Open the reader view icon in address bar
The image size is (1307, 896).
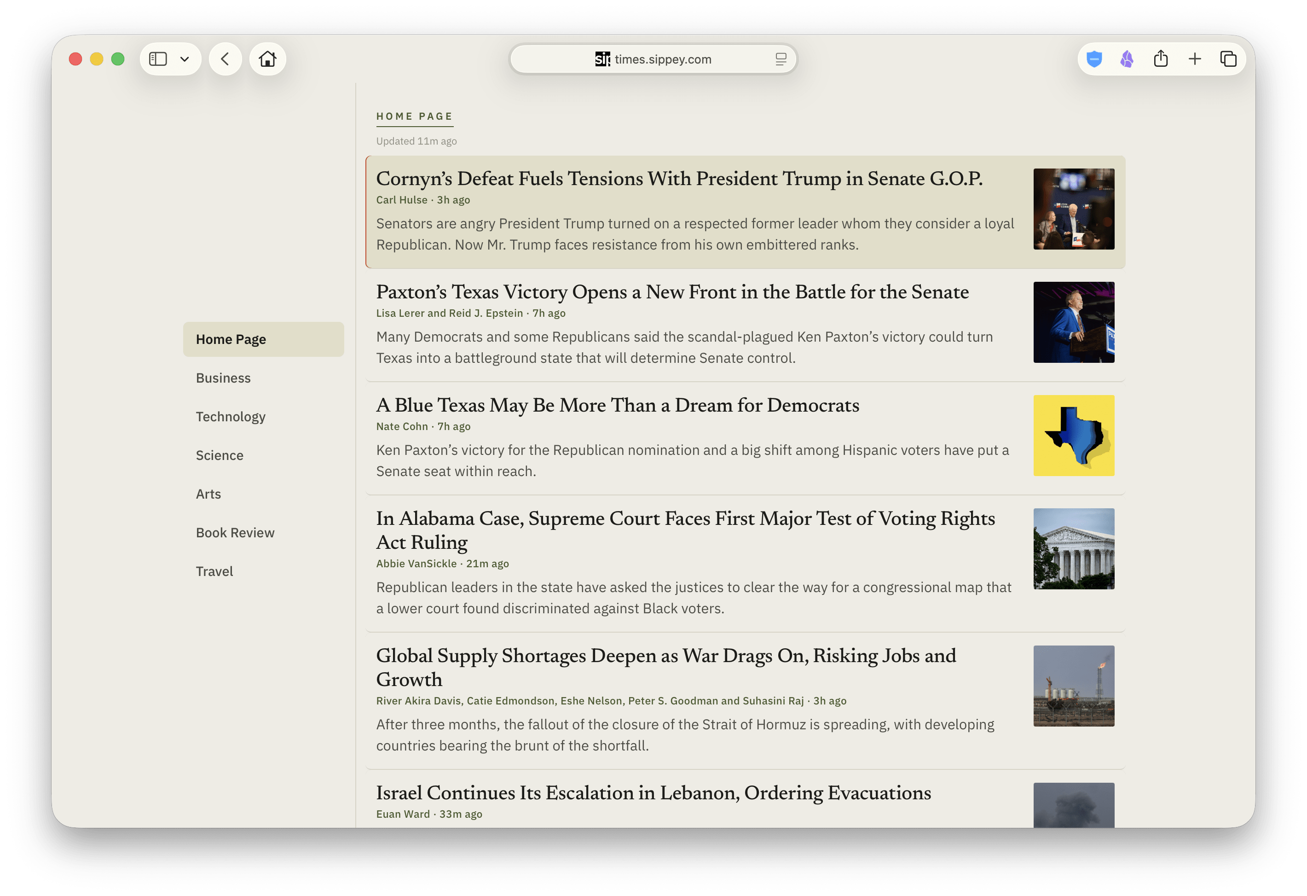tap(781, 59)
